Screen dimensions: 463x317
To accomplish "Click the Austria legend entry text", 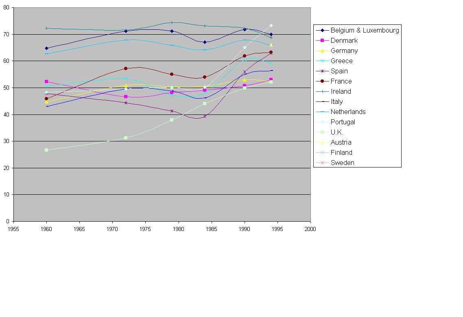I will (341, 142).
